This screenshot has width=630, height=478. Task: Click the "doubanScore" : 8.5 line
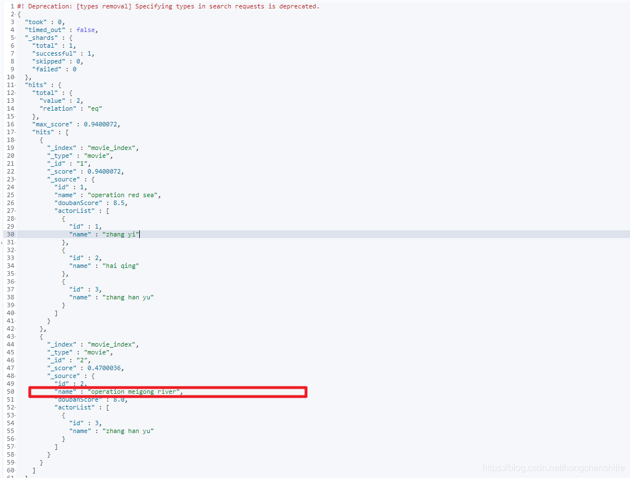(91, 203)
